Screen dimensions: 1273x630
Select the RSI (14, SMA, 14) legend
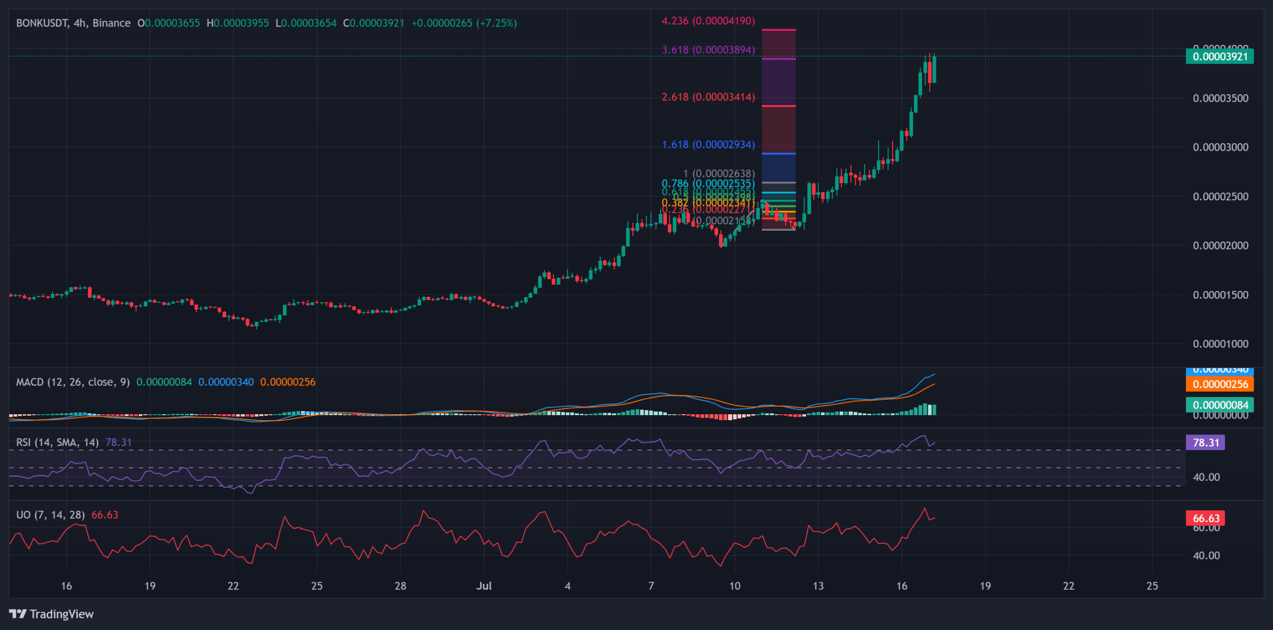click(x=57, y=442)
